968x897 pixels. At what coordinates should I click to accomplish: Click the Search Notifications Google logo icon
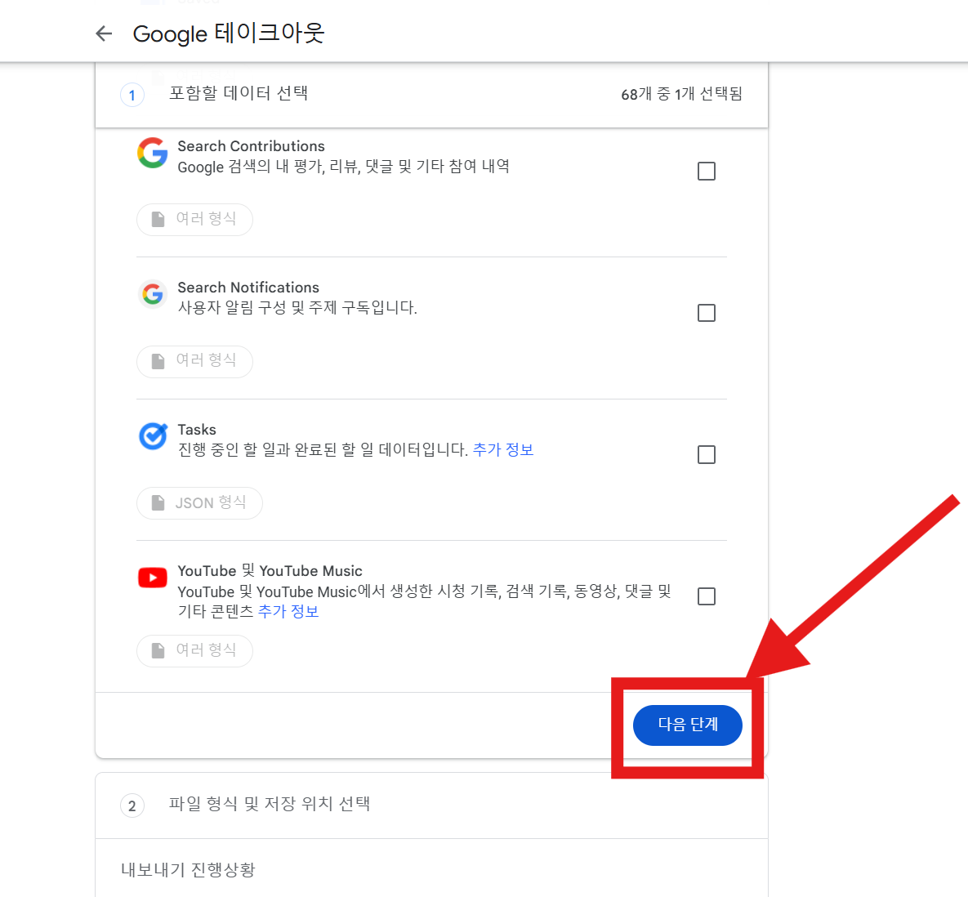coord(153,294)
